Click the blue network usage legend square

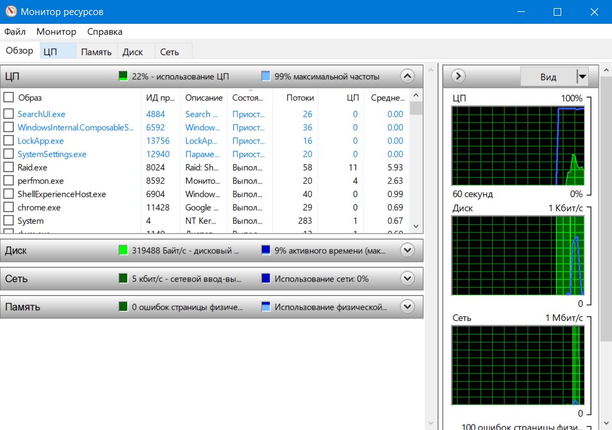[266, 278]
